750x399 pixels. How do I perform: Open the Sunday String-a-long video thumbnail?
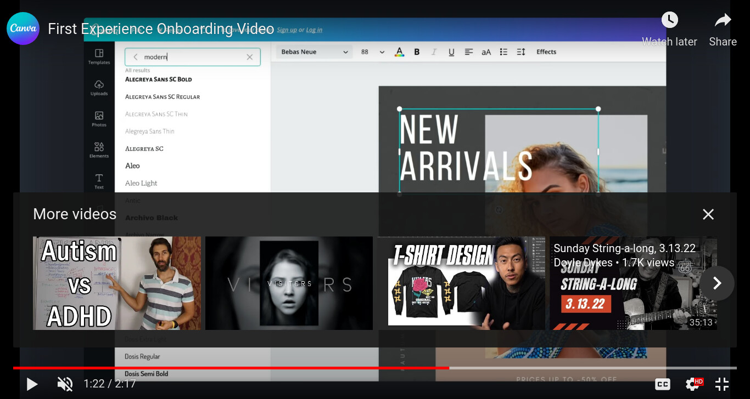tap(633, 283)
